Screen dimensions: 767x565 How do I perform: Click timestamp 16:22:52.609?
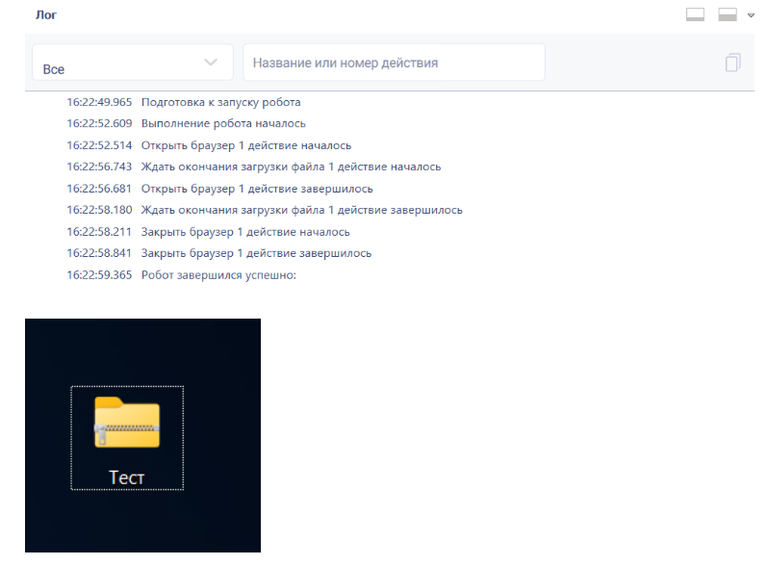click(x=99, y=124)
